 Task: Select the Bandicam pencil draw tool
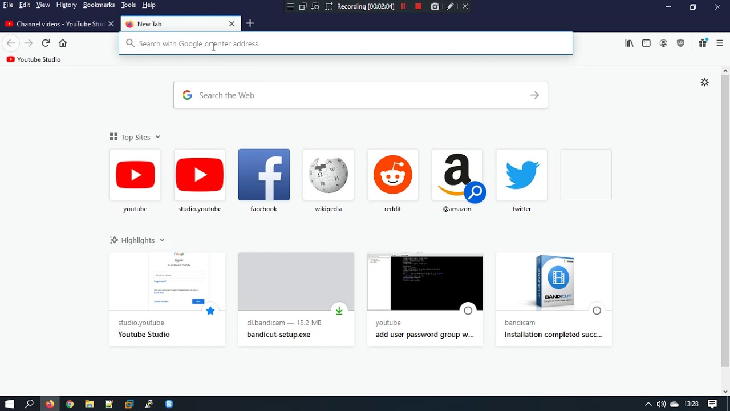click(x=450, y=6)
